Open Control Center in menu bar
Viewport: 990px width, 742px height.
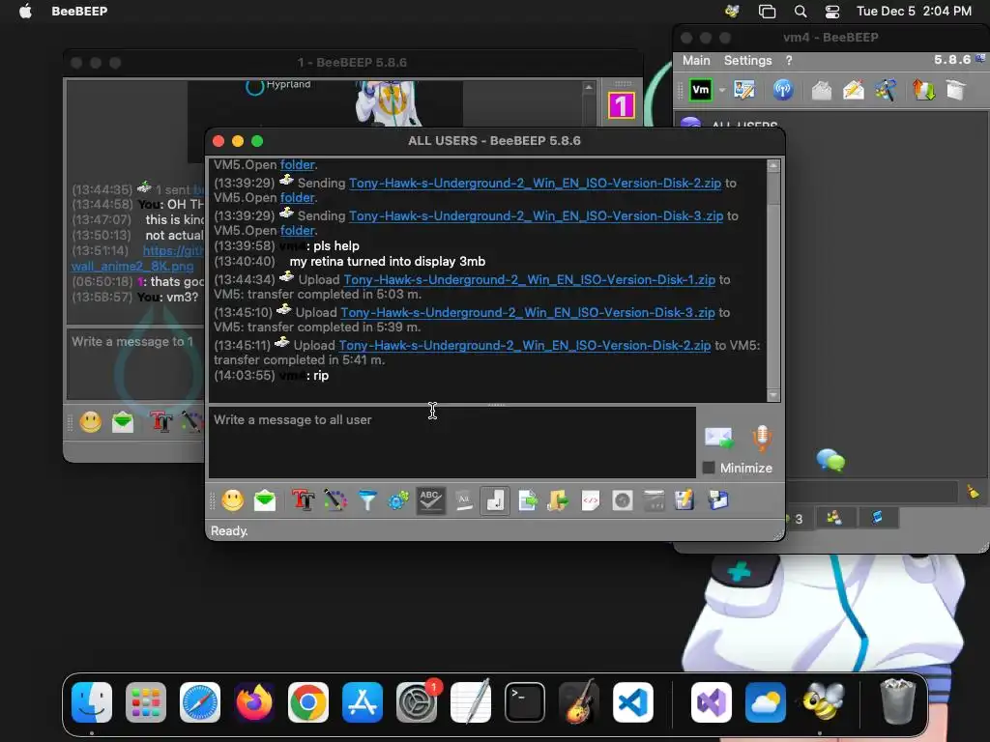pos(832,11)
